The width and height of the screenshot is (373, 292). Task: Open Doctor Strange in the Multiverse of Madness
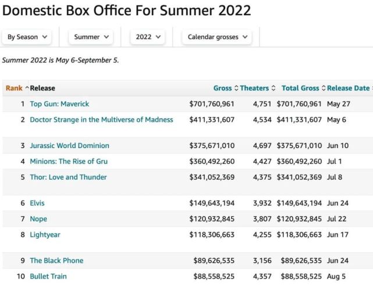point(101,119)
